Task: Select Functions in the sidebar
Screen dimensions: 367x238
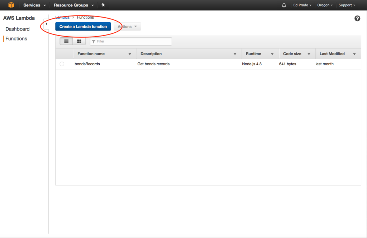Action: tap(16, 39)
